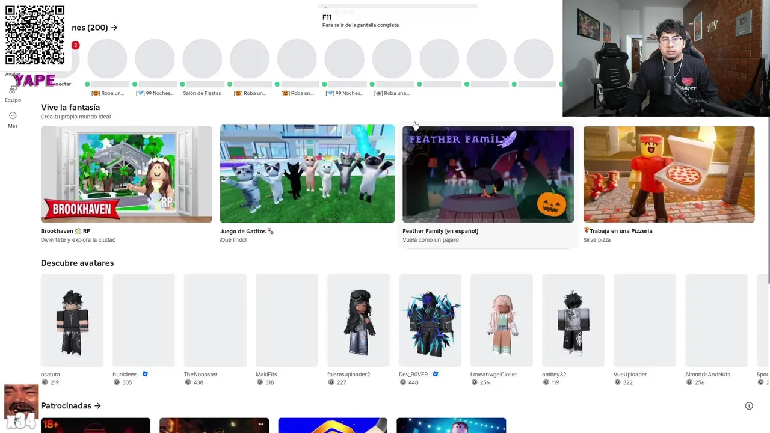
Task: Open the connections (200) header link
Action: 94,28
